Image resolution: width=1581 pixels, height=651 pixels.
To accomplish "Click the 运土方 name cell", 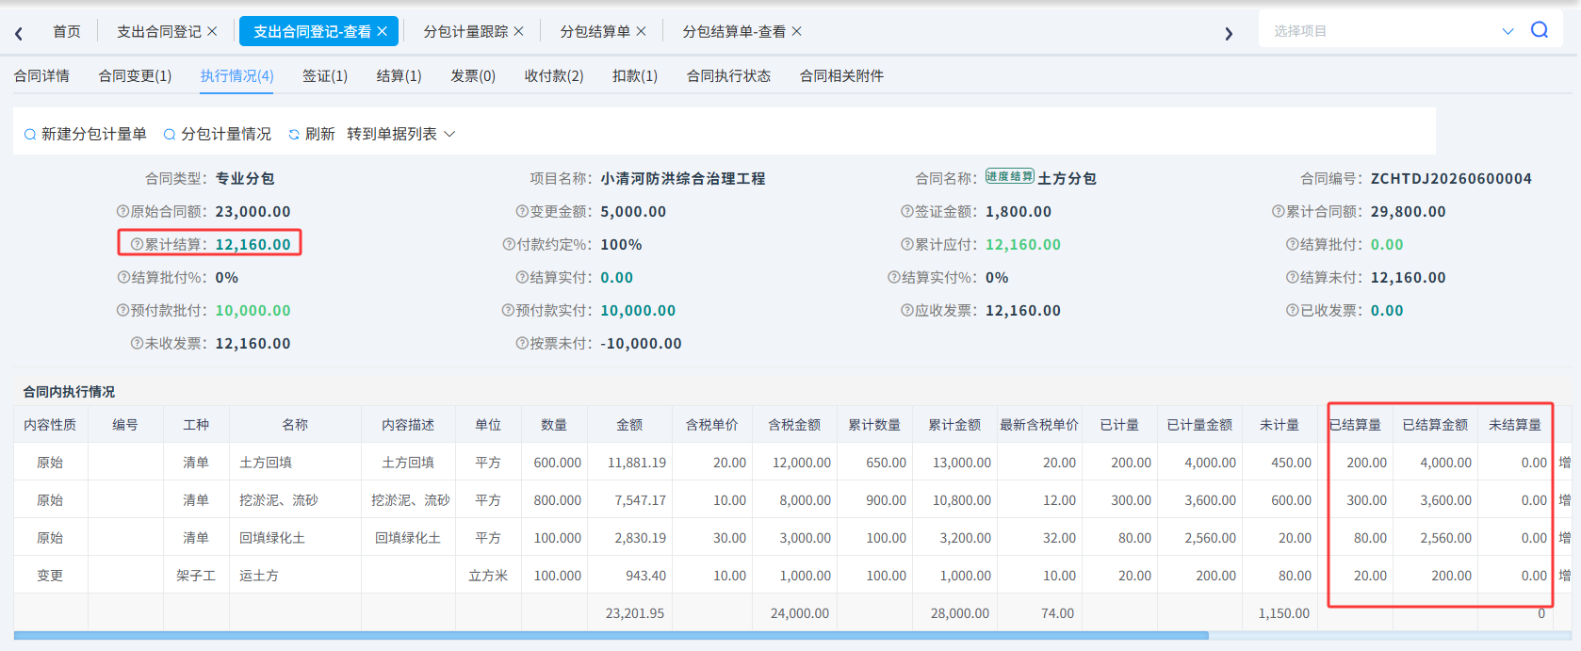I will [x=295, y=576].
